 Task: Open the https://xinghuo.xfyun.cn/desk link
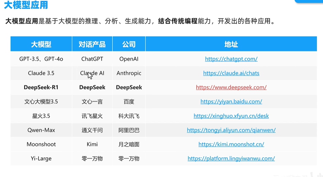[x=231, y=116]
